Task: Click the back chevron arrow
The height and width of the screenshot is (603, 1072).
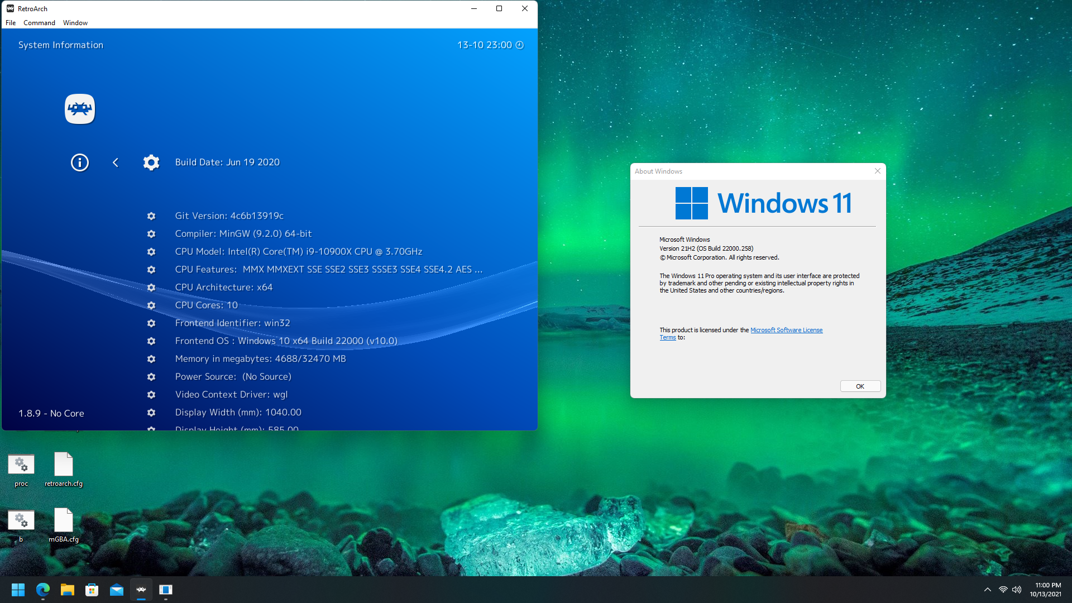Action: point(116,162)
